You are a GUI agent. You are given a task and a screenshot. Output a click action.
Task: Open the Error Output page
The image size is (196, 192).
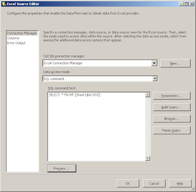16,43
